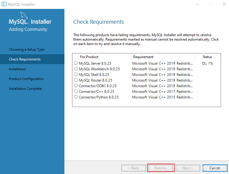Go to the Check Requirements step
Viewport: 229px width, 174px height.
click(25, 59)
